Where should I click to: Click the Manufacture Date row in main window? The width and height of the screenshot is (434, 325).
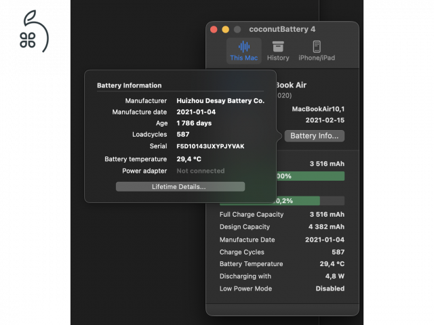(282, 240)
